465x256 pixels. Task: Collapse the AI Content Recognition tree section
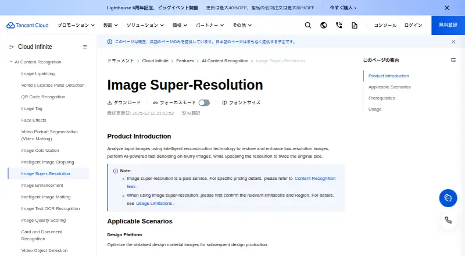click(11, 62)
